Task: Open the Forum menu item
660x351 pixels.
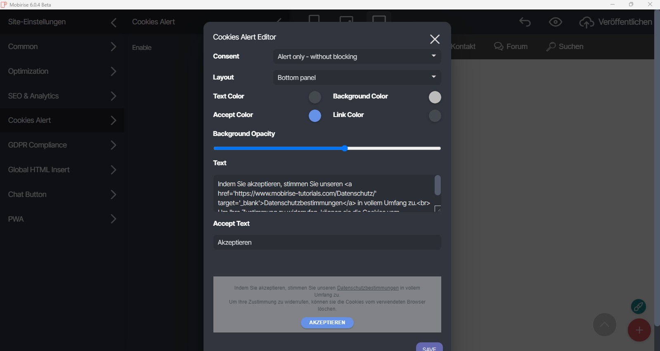Action: [511, 47]
